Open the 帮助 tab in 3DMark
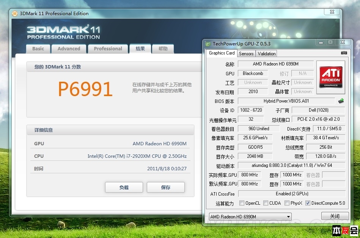360x238 pixels. point(163,49)
